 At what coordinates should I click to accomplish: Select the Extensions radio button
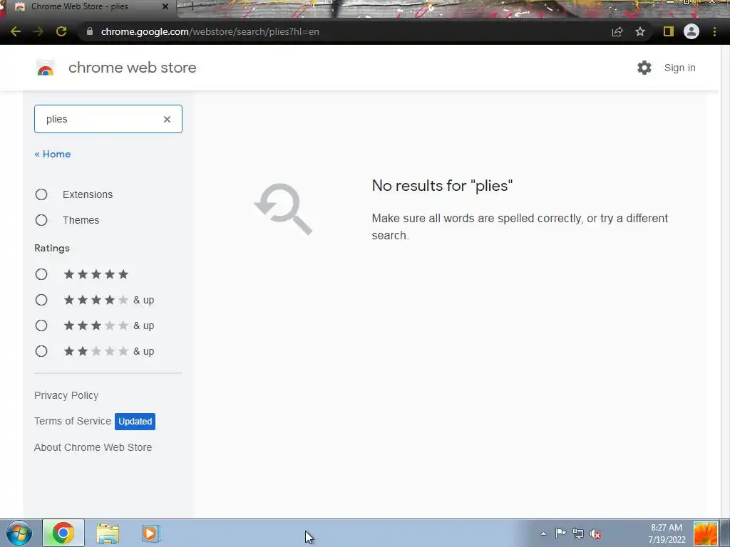41,194
